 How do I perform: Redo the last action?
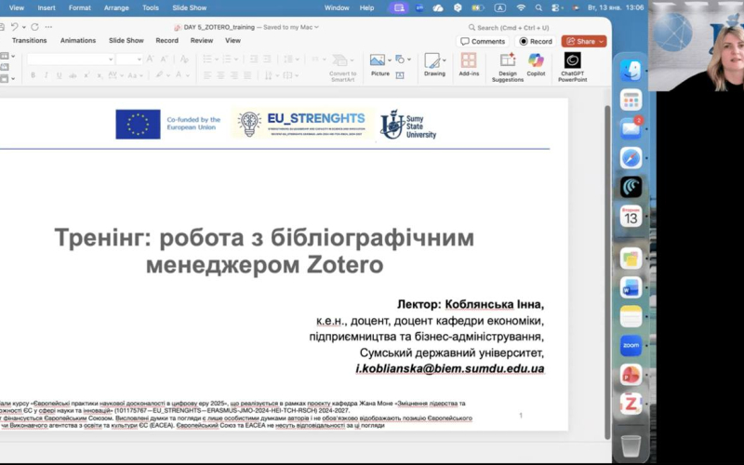(x=34, y=27)
